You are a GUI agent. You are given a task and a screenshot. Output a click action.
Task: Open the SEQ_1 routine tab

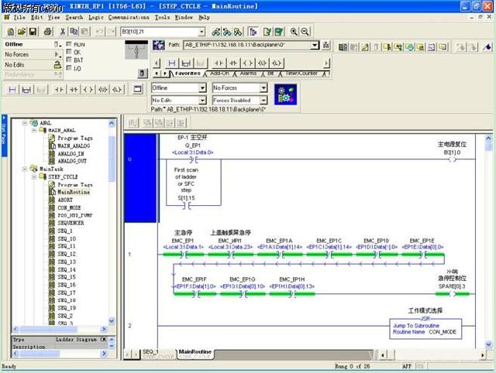[151, 352]
